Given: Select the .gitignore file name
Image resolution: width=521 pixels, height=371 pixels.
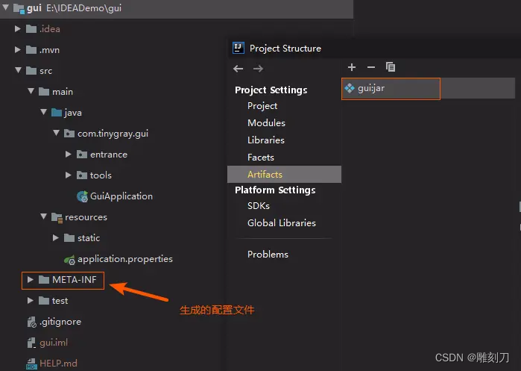Looking at the screenshot, I should [60, 322].
